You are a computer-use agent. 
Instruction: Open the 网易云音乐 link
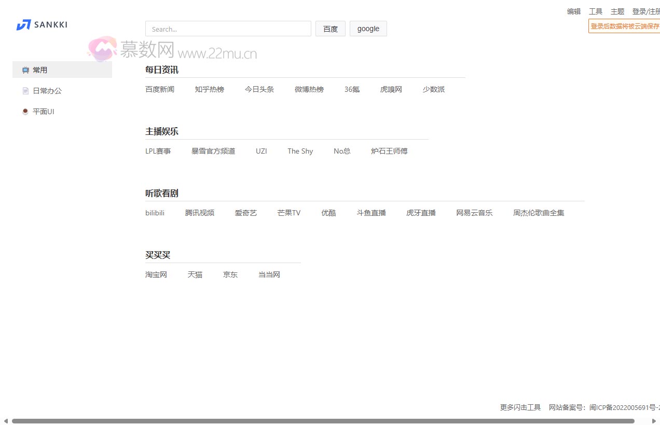pyautogui.click(x=474, y=212)
